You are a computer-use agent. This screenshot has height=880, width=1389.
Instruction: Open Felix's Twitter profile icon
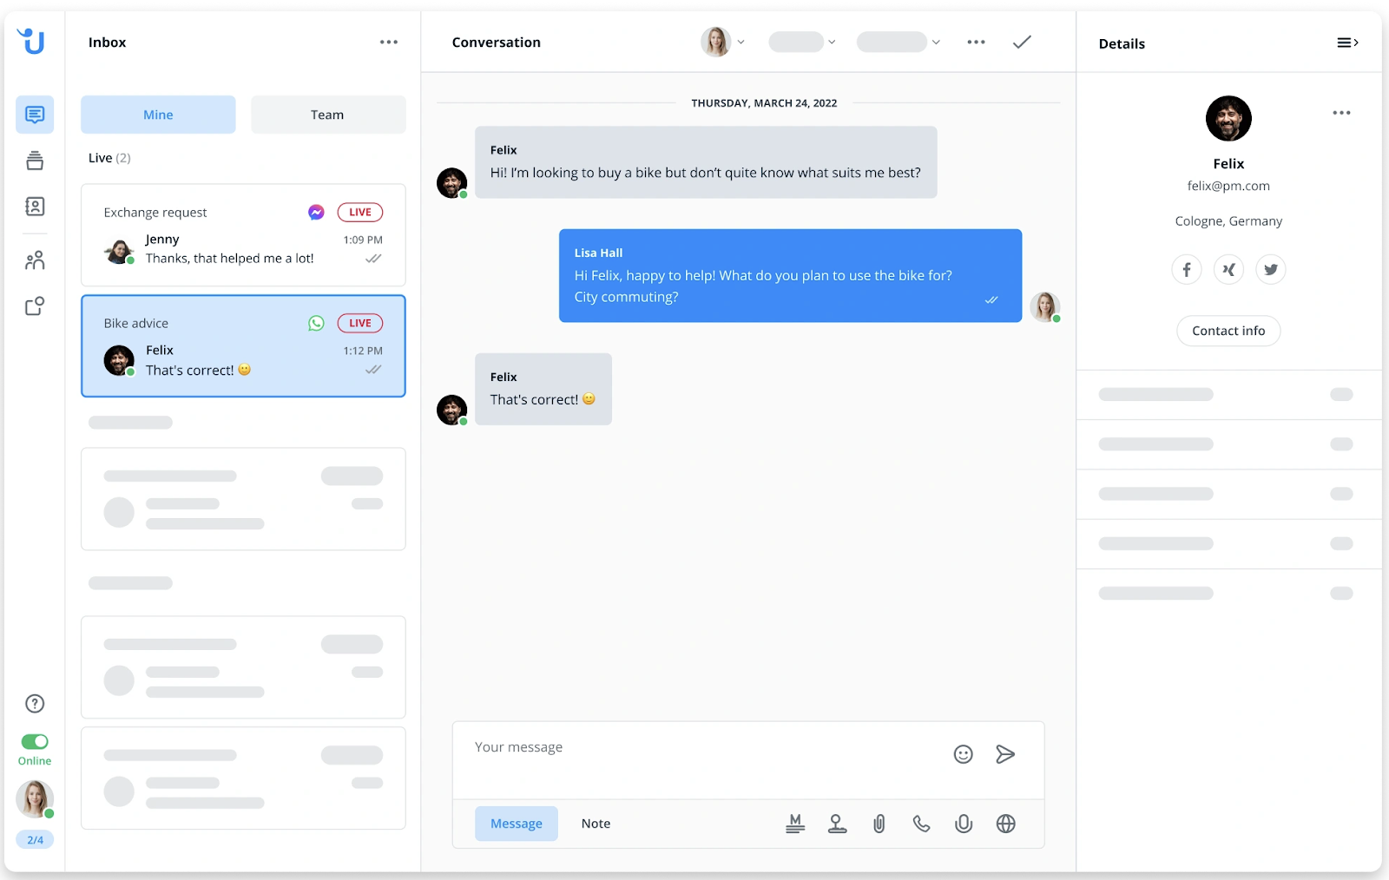point(1271,269)
